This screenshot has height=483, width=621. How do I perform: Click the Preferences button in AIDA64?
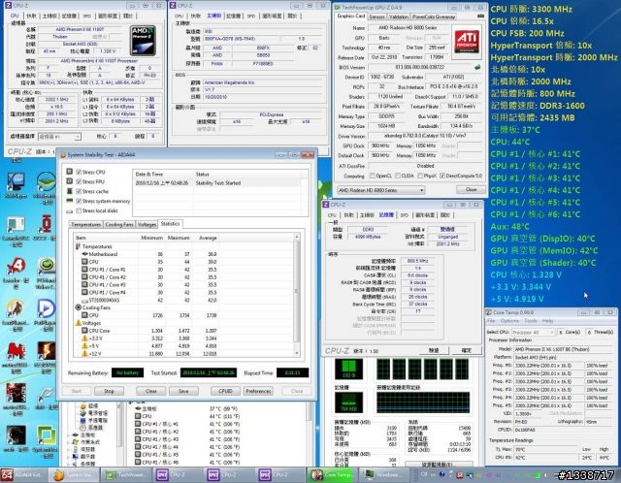[258, 391]
